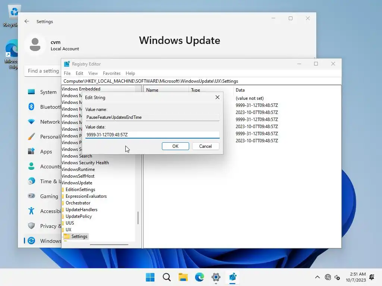Open the clock and date flyout
Screen dimensions: 382x286
pyautogui.click(x=356, y=277)
